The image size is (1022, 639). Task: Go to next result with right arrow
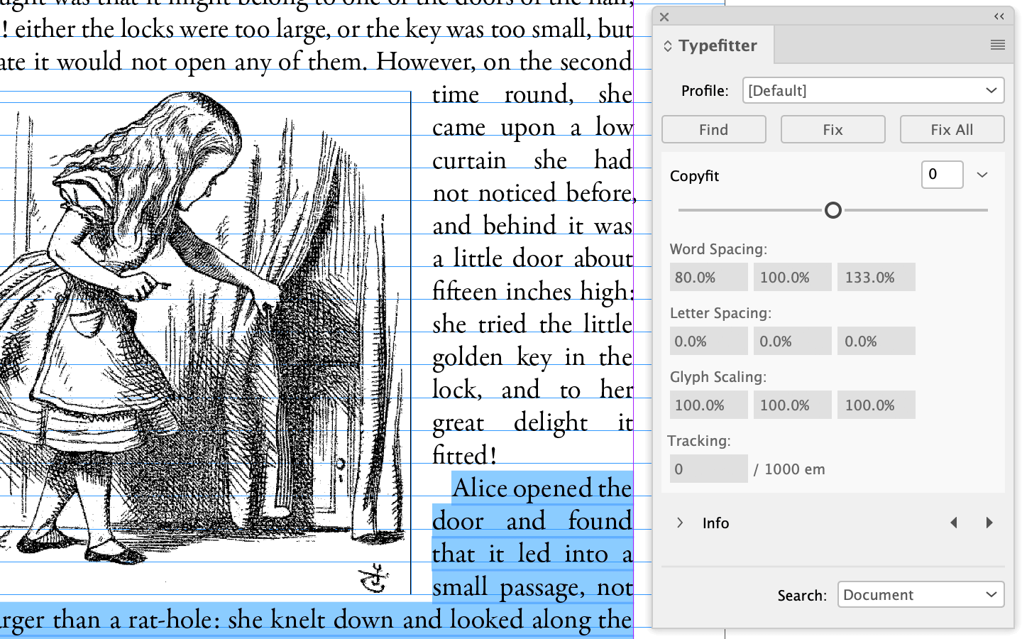pyautogui.click(x=989, y=523)
